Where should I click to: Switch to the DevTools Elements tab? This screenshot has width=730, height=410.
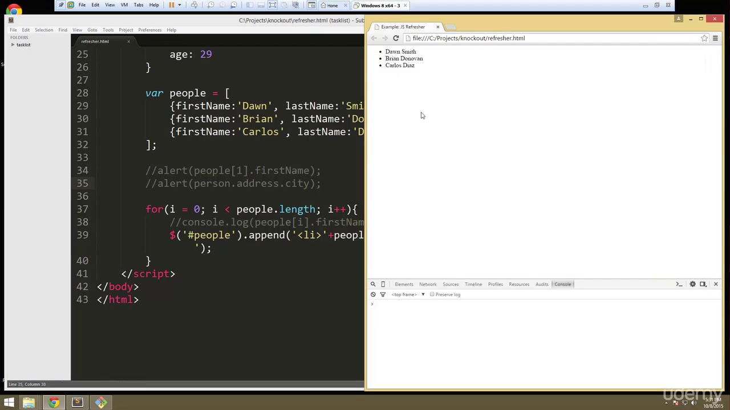404,284
